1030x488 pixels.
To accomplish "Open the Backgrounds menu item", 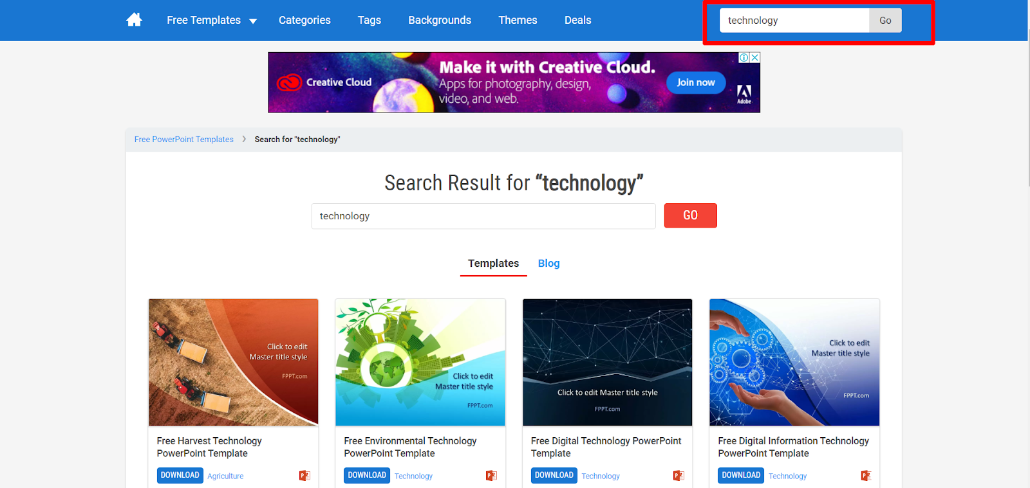I will 440,20.
